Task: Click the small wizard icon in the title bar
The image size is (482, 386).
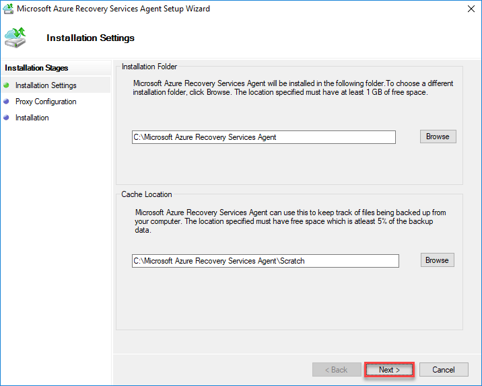Action: (x=8, y=9)
